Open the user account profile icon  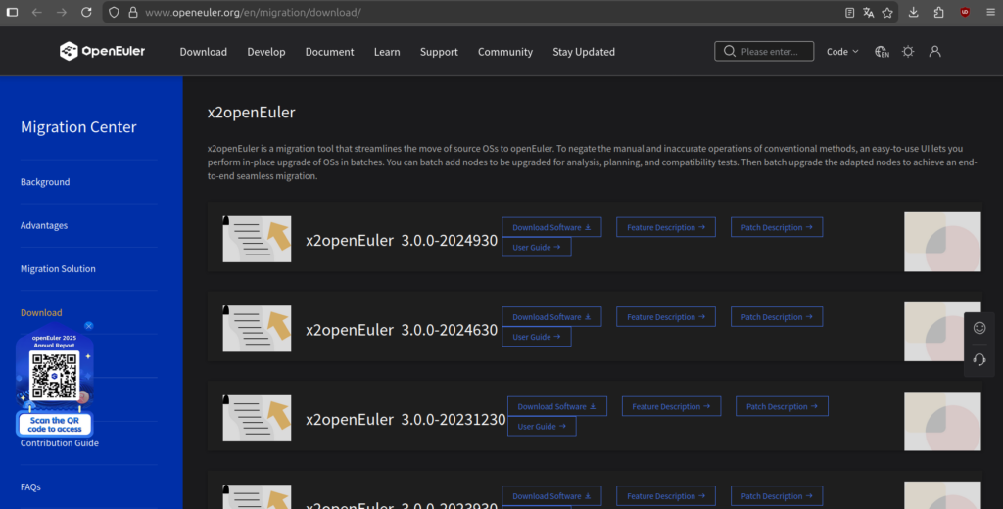point(934,52)
